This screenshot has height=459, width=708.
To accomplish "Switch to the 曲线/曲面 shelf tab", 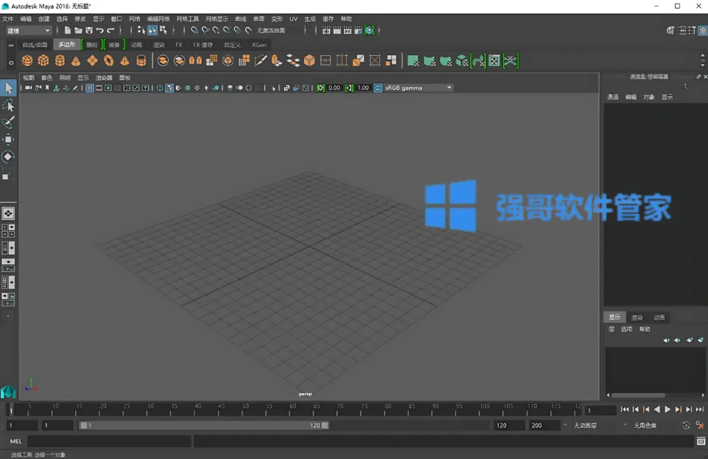I will pyautogui.click(x=35, y=45).
